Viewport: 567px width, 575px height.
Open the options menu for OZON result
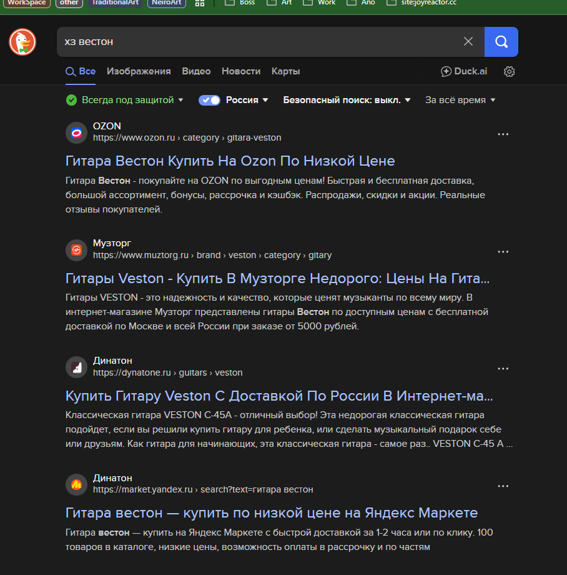(x=503, y=134)
